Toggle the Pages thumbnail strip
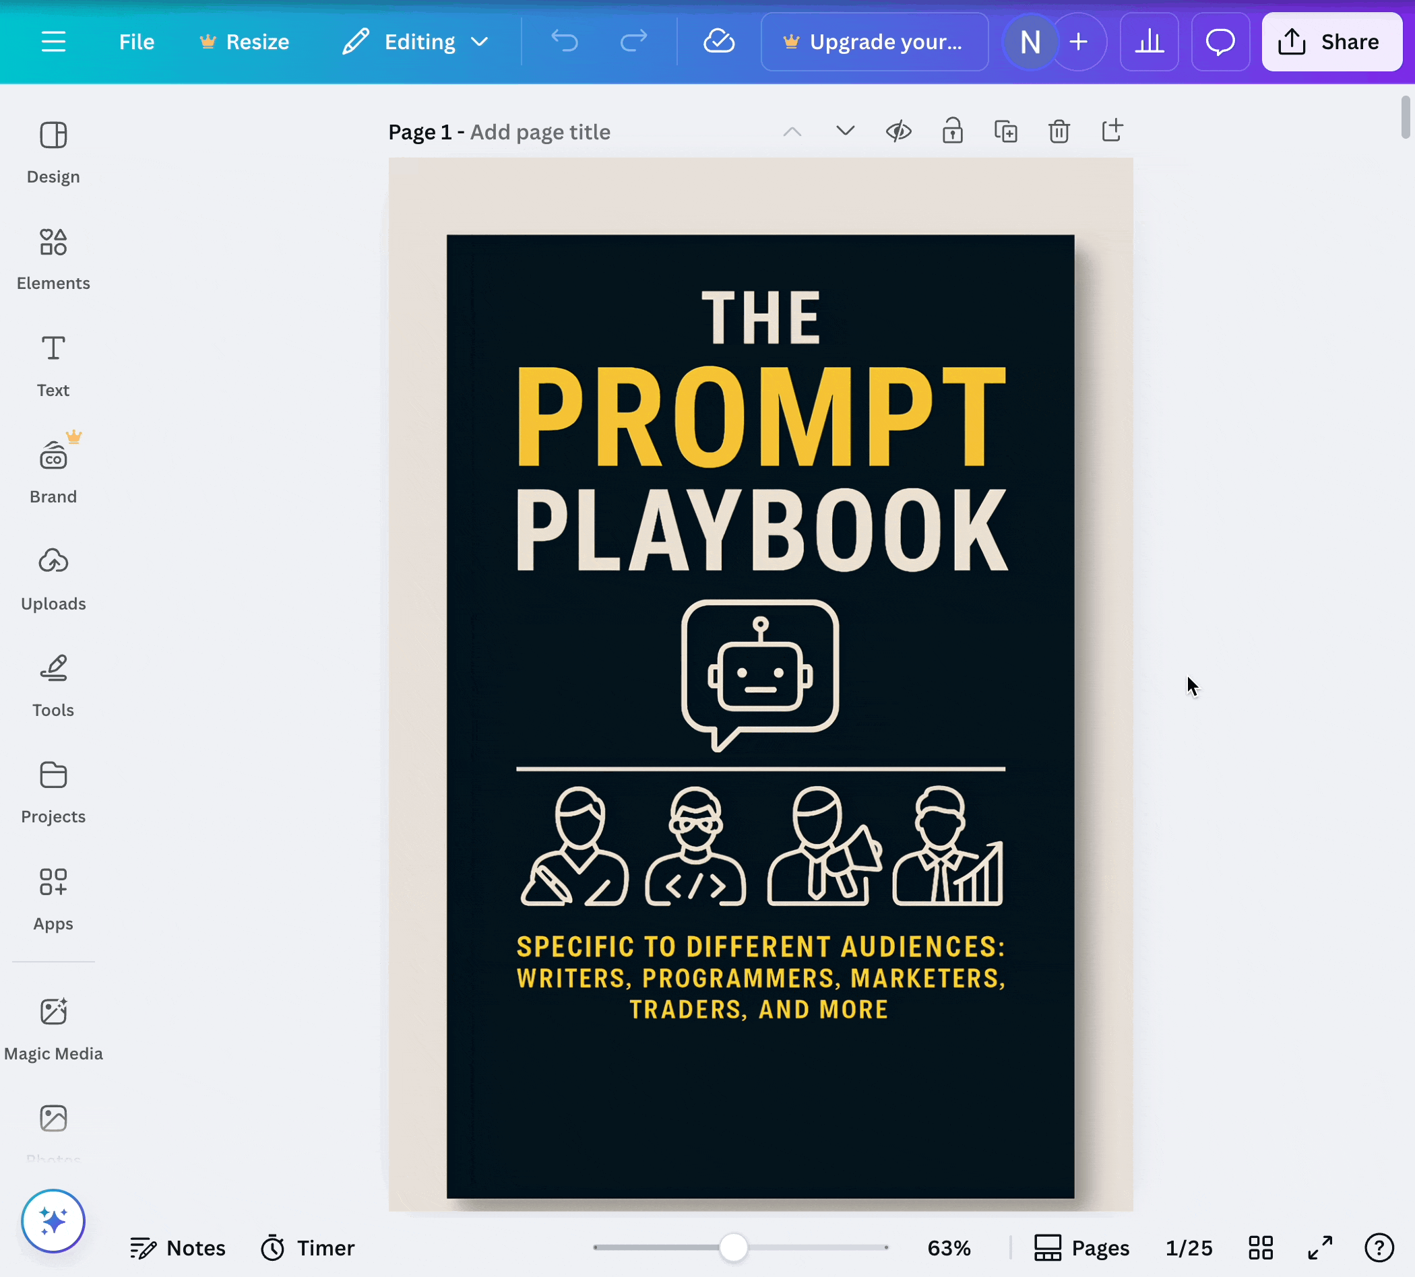Image resolution: width=1415 pixels, height=1277 pixels. point(1081,1248)
